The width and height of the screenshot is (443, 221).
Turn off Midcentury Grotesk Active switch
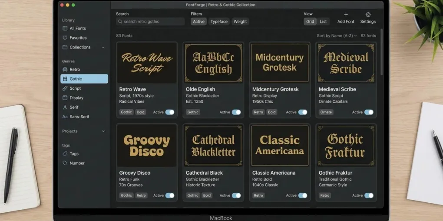click(x=303, y=112)
